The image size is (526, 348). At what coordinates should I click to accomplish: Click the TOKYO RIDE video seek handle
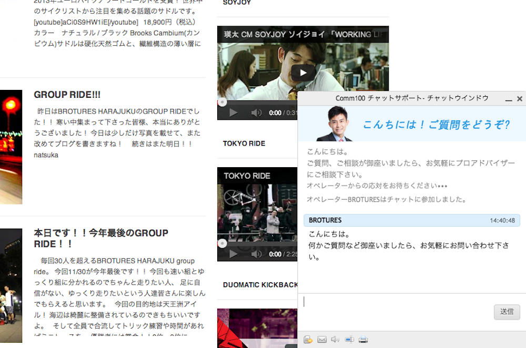point(222,243)
